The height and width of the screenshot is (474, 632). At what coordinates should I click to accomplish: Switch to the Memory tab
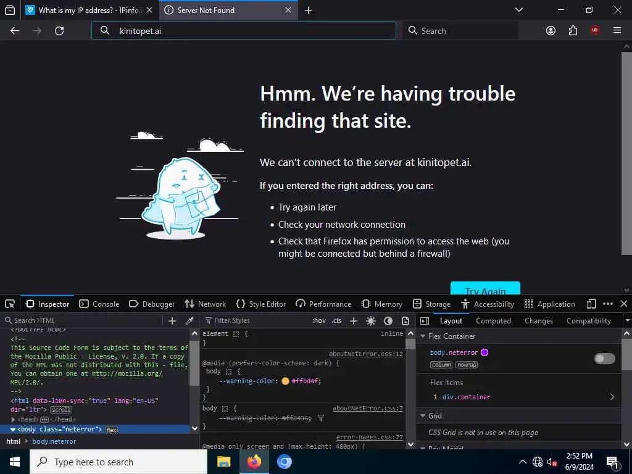pyautogui.click(x=381, y=304)
